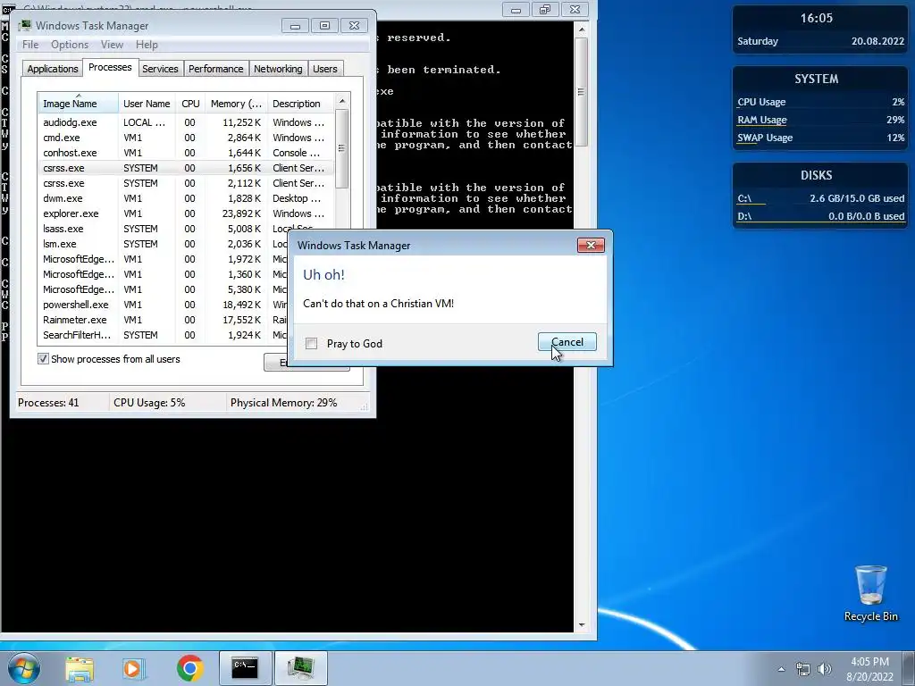The width and height of the screenshot is (915, 686).
Task: Open Google Chrome from taskbar
Action: (189, 668)
